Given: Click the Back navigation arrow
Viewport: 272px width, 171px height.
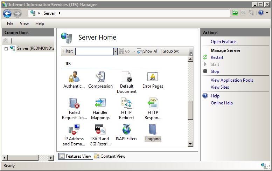Looking at the screenshot, I should tap(7, 13).
